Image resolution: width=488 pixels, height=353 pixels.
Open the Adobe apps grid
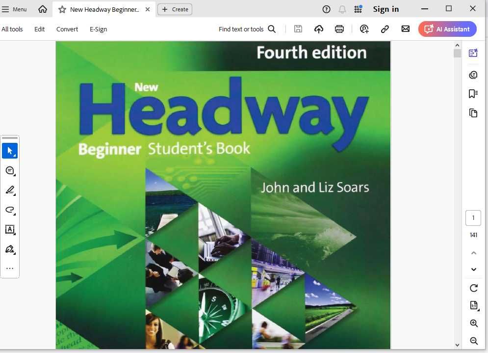point(358,9)
